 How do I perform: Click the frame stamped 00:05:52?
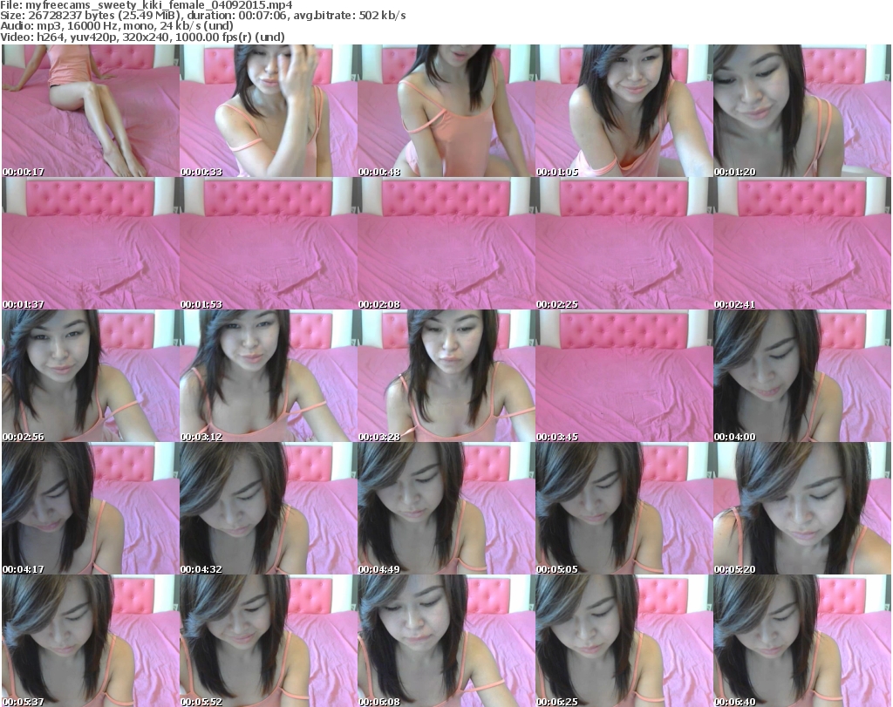pyautogui.click(x=269, y=641)
